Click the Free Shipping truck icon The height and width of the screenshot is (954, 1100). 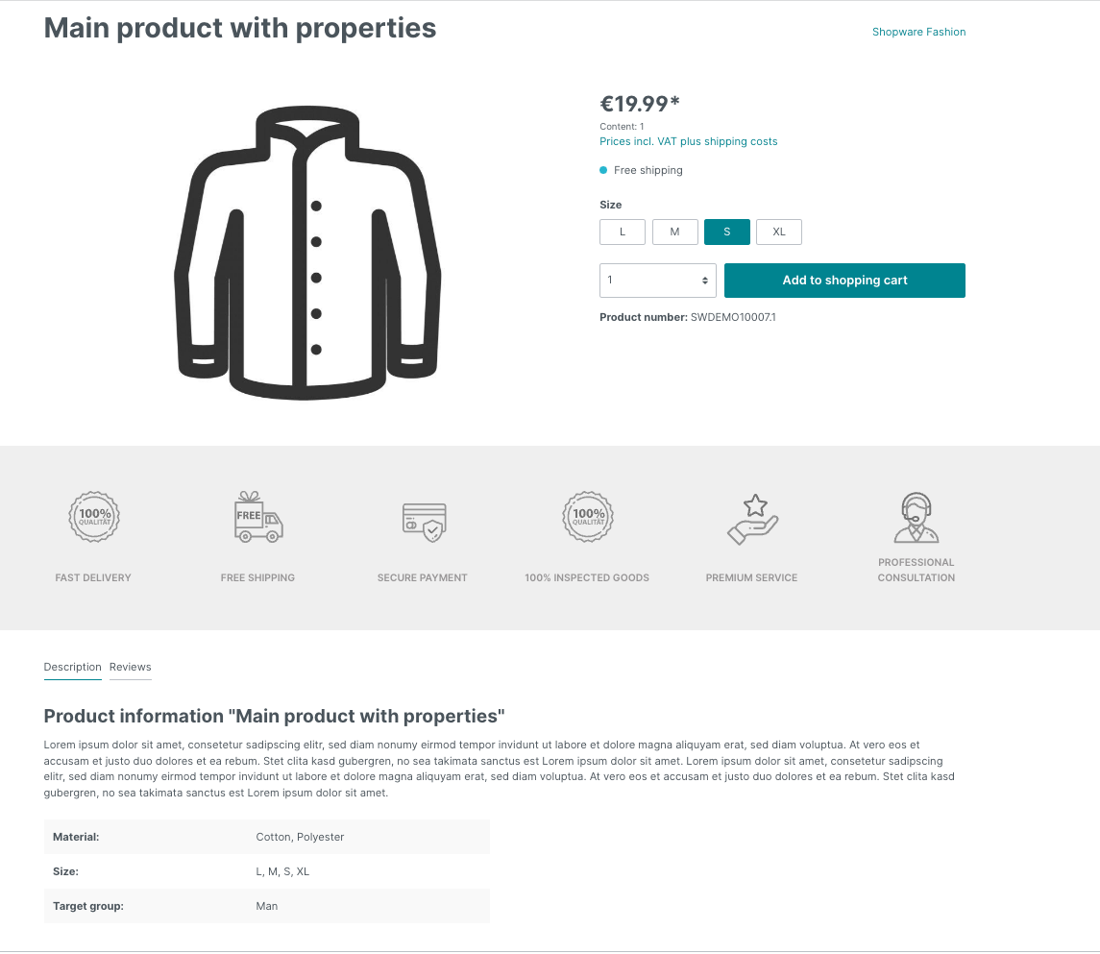(258, 517)
